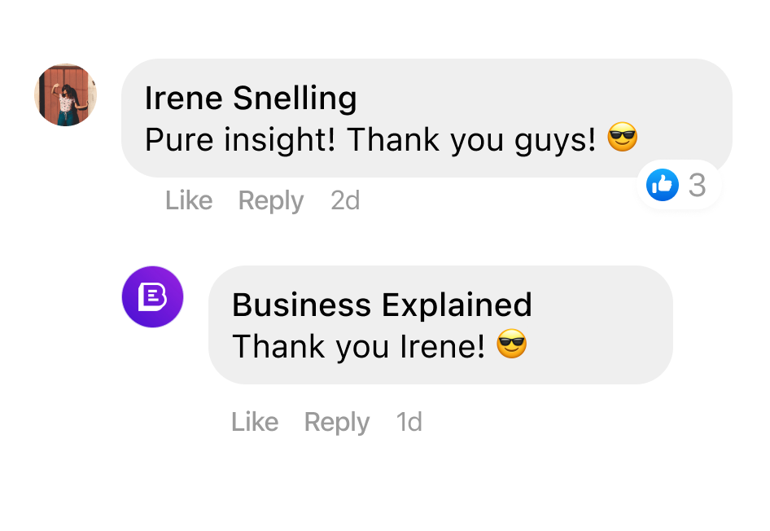Image resolution: width=770 pixels, height=531 pixels.
Task: Reply to the Business Explained comment
Action: coord(336,422)
